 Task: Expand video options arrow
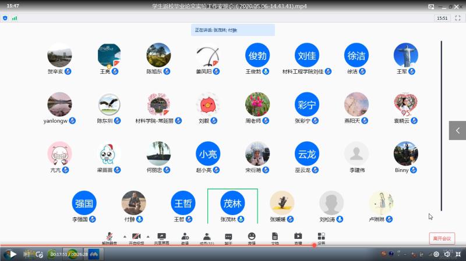(147, 237)
